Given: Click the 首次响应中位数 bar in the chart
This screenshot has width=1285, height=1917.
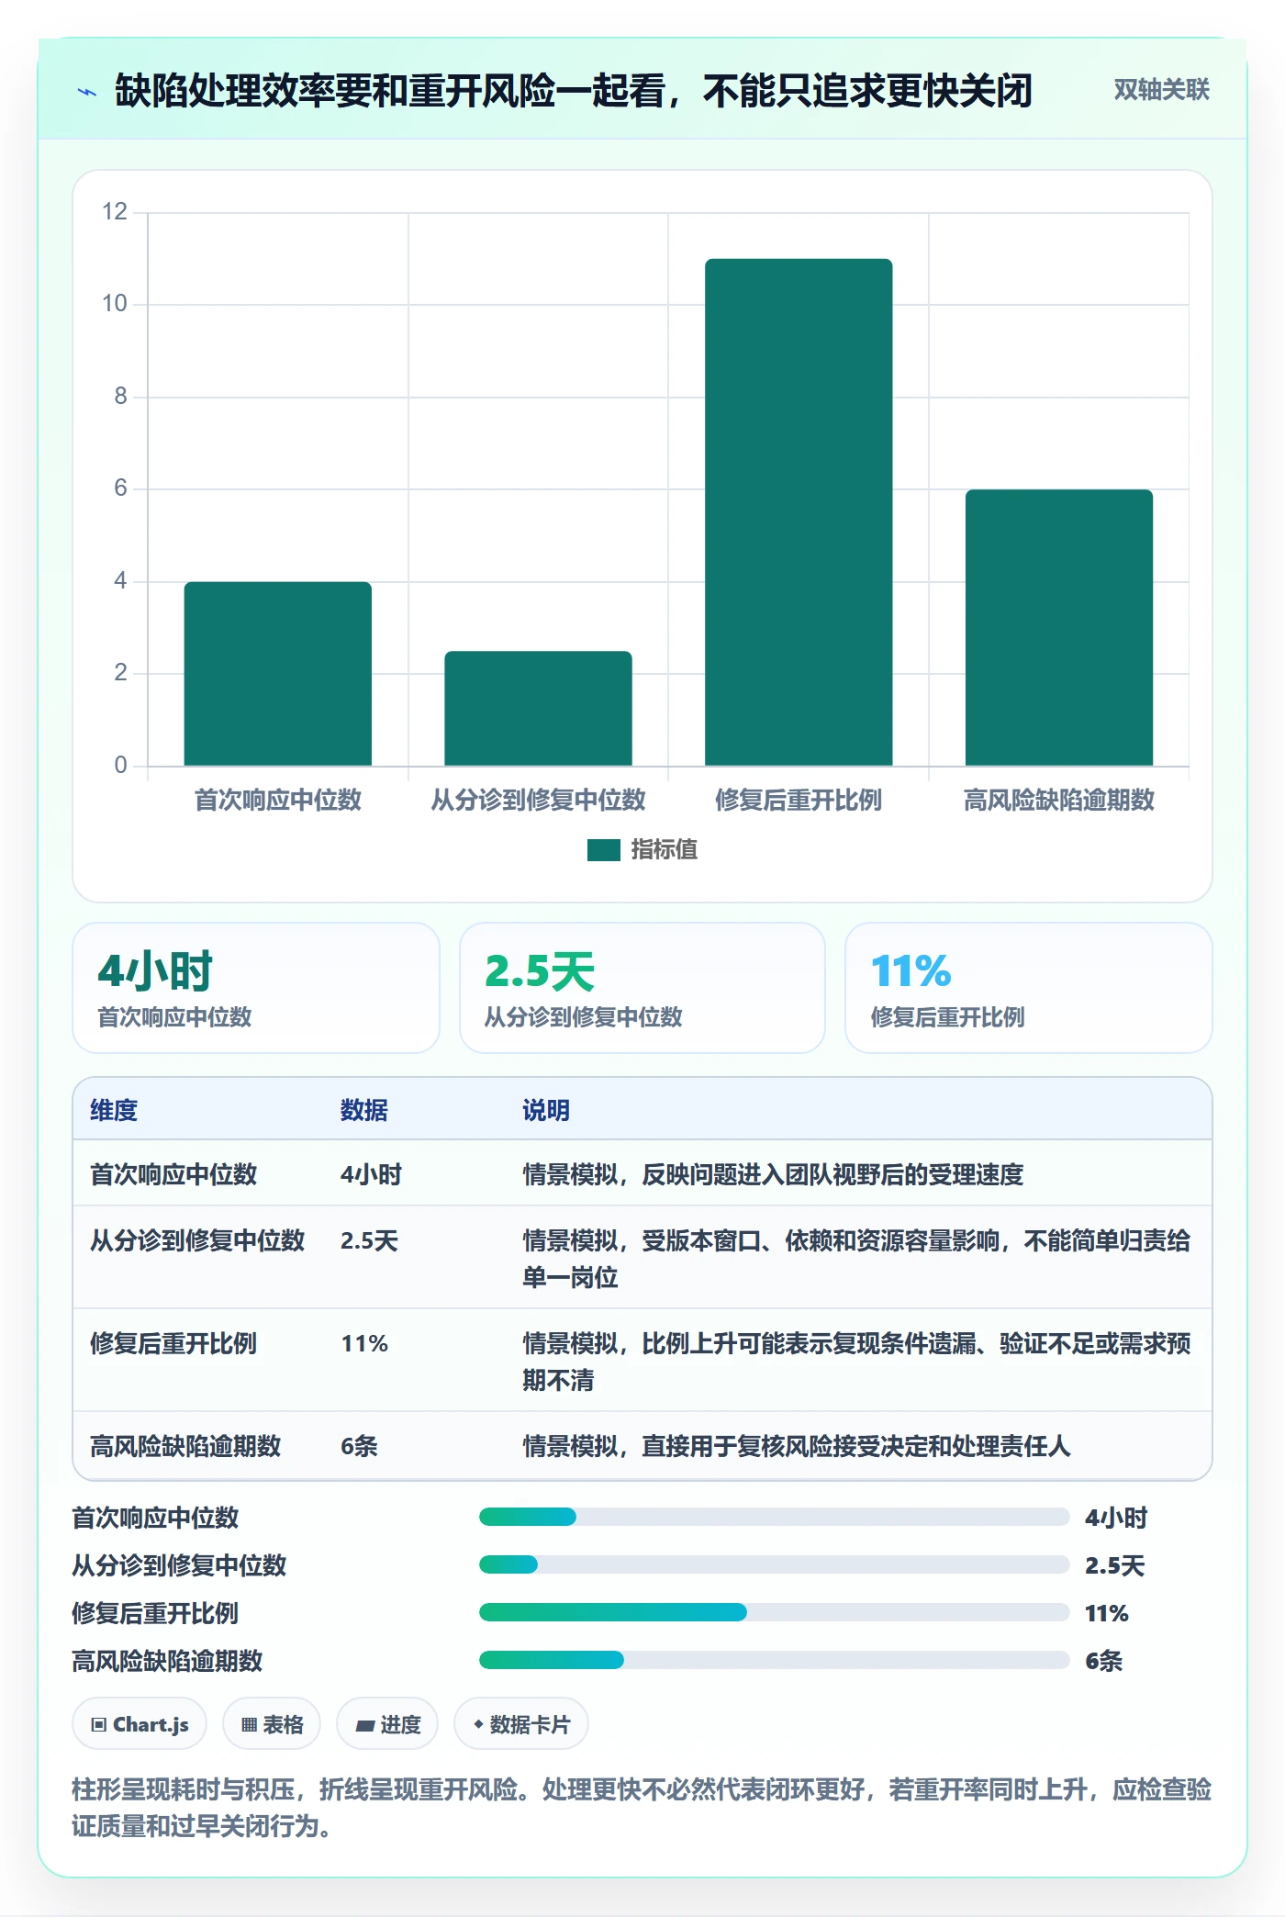Looking at the screenshot, I should pyautogui.click(x=278, y=674).
